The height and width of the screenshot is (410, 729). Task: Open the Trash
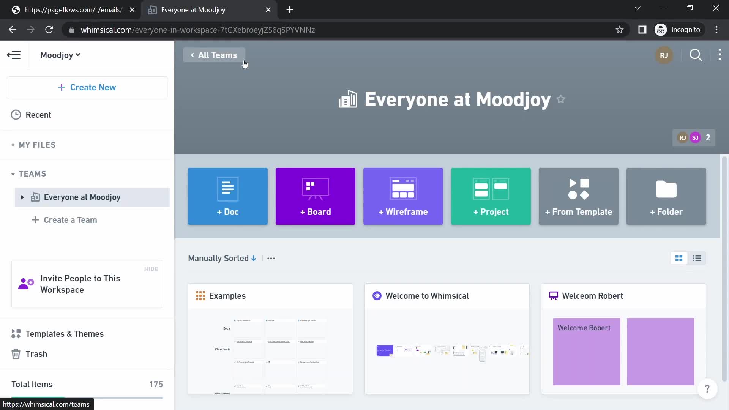36,354
